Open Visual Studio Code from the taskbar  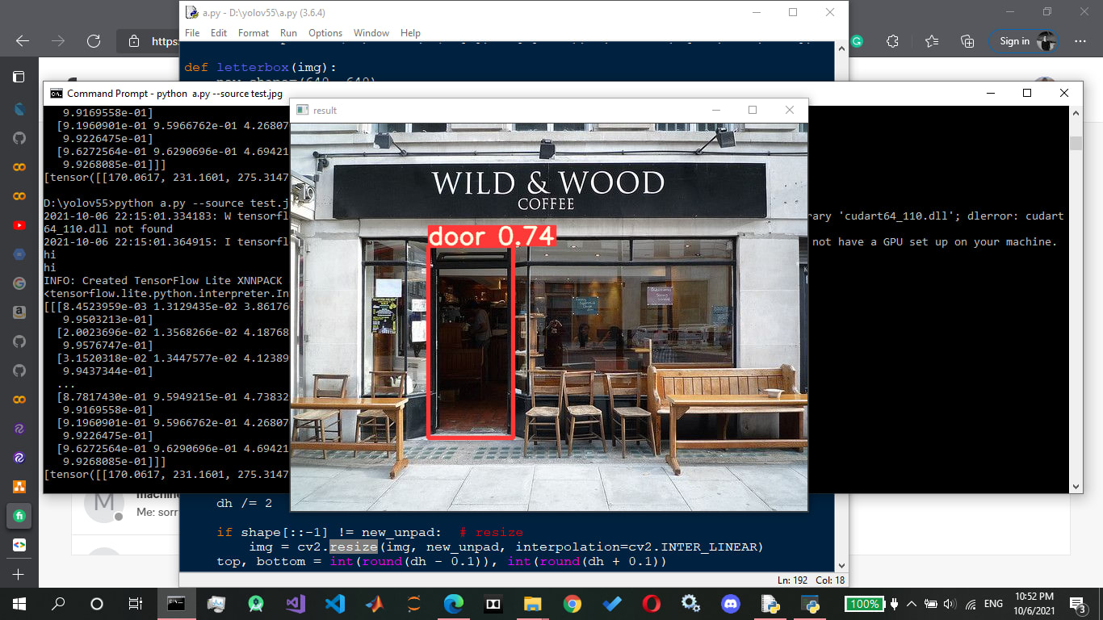334,603
